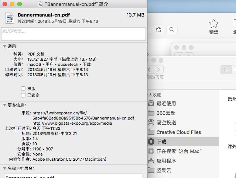Click the green zoom button of the Info window
236x178 pixels.
pos(20,4)
